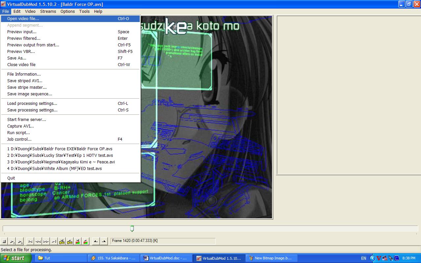Choose Capture AVI... menu item
This screenshot has height=263, width=421.
tap(70, 126)
